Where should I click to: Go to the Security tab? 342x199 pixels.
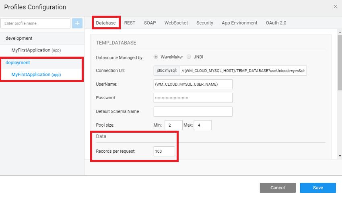coord(204,23)
